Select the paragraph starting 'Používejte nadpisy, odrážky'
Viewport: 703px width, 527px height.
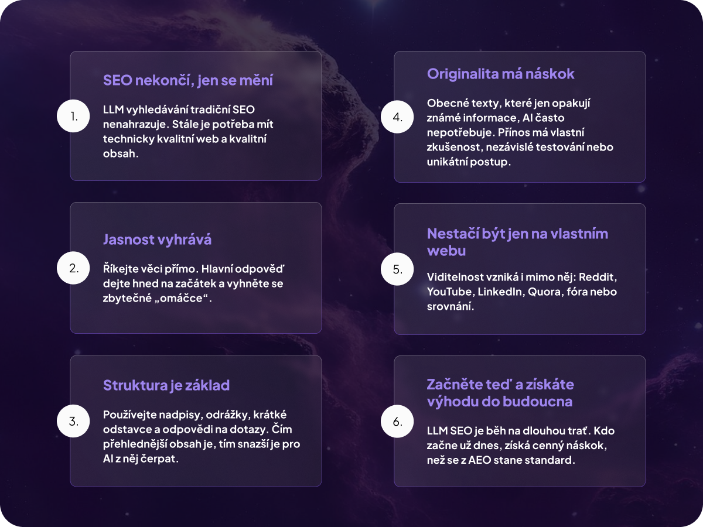click(x=201, y=436)
